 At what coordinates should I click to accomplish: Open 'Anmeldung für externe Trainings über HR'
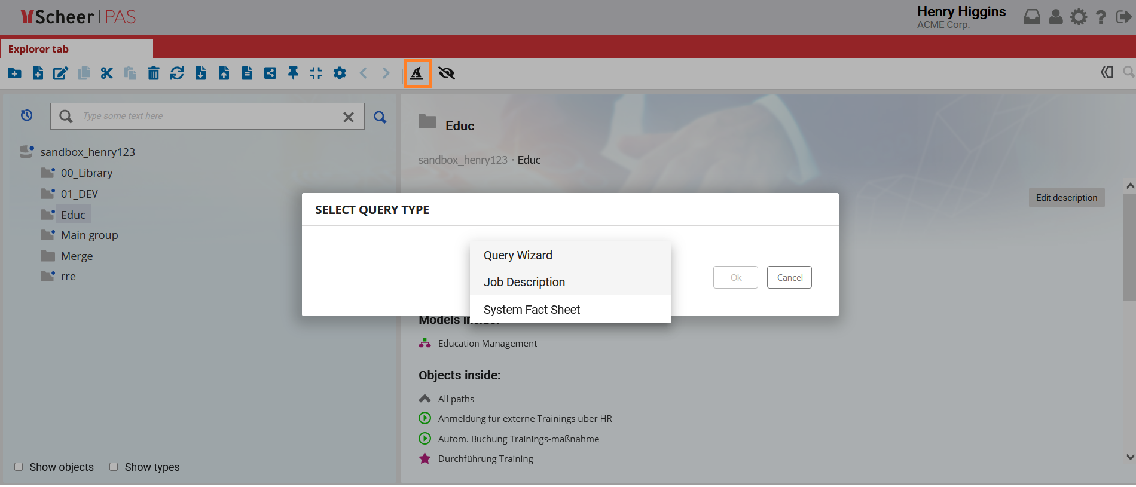coord(525,418)
